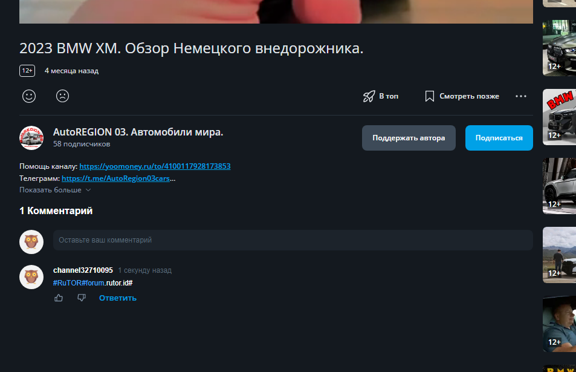Subscribe with the 'Подписаться' button
This screenshot has height=372, width=576.
[x=499, y=138]
